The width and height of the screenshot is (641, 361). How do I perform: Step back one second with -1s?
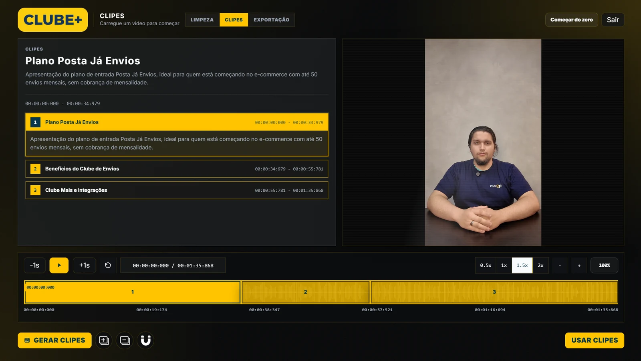point(34,265)
